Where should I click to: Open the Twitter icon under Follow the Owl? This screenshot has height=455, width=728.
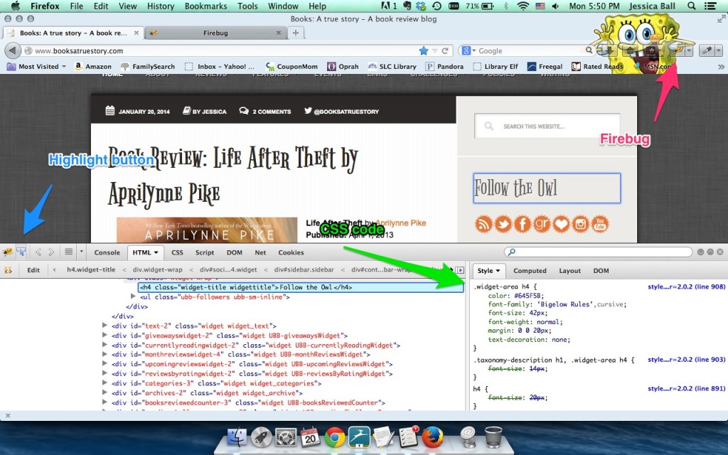click(x=503, y=224)
